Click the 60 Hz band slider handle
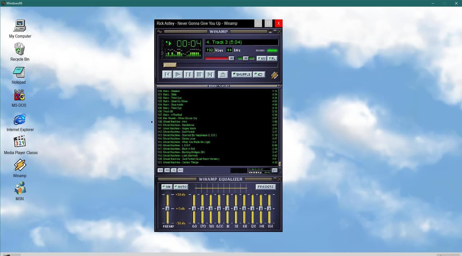 (x=194, y=208)
